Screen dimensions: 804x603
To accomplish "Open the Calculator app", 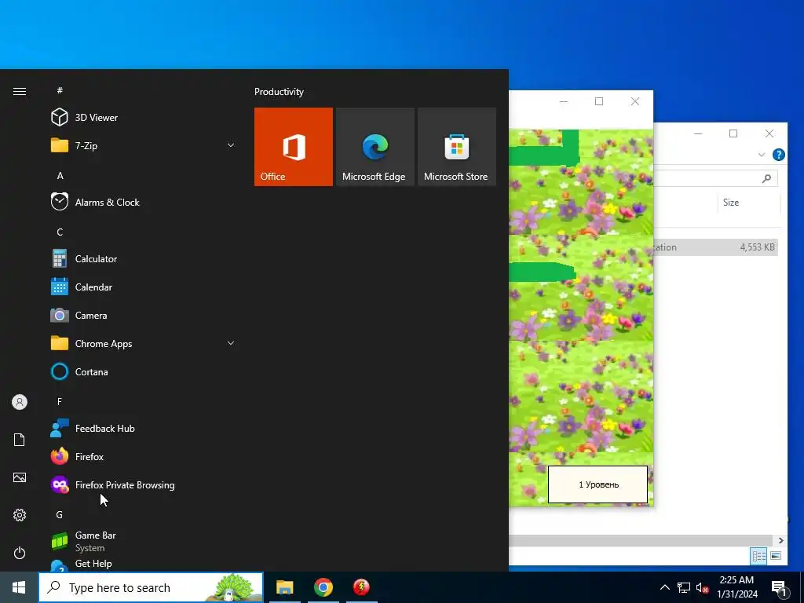I will click(x=144, y=259).
